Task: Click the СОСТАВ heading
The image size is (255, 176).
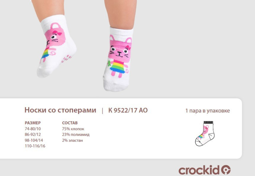Action: click(70, 123)
